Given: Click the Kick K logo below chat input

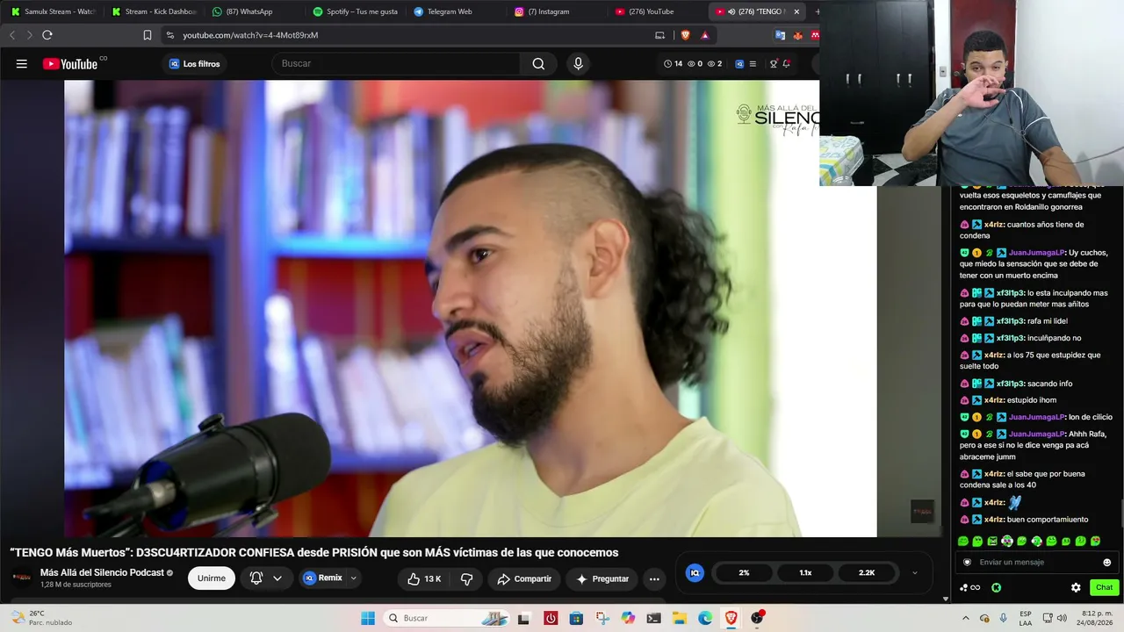Looking at the screenshot, I should click(997, 587).
